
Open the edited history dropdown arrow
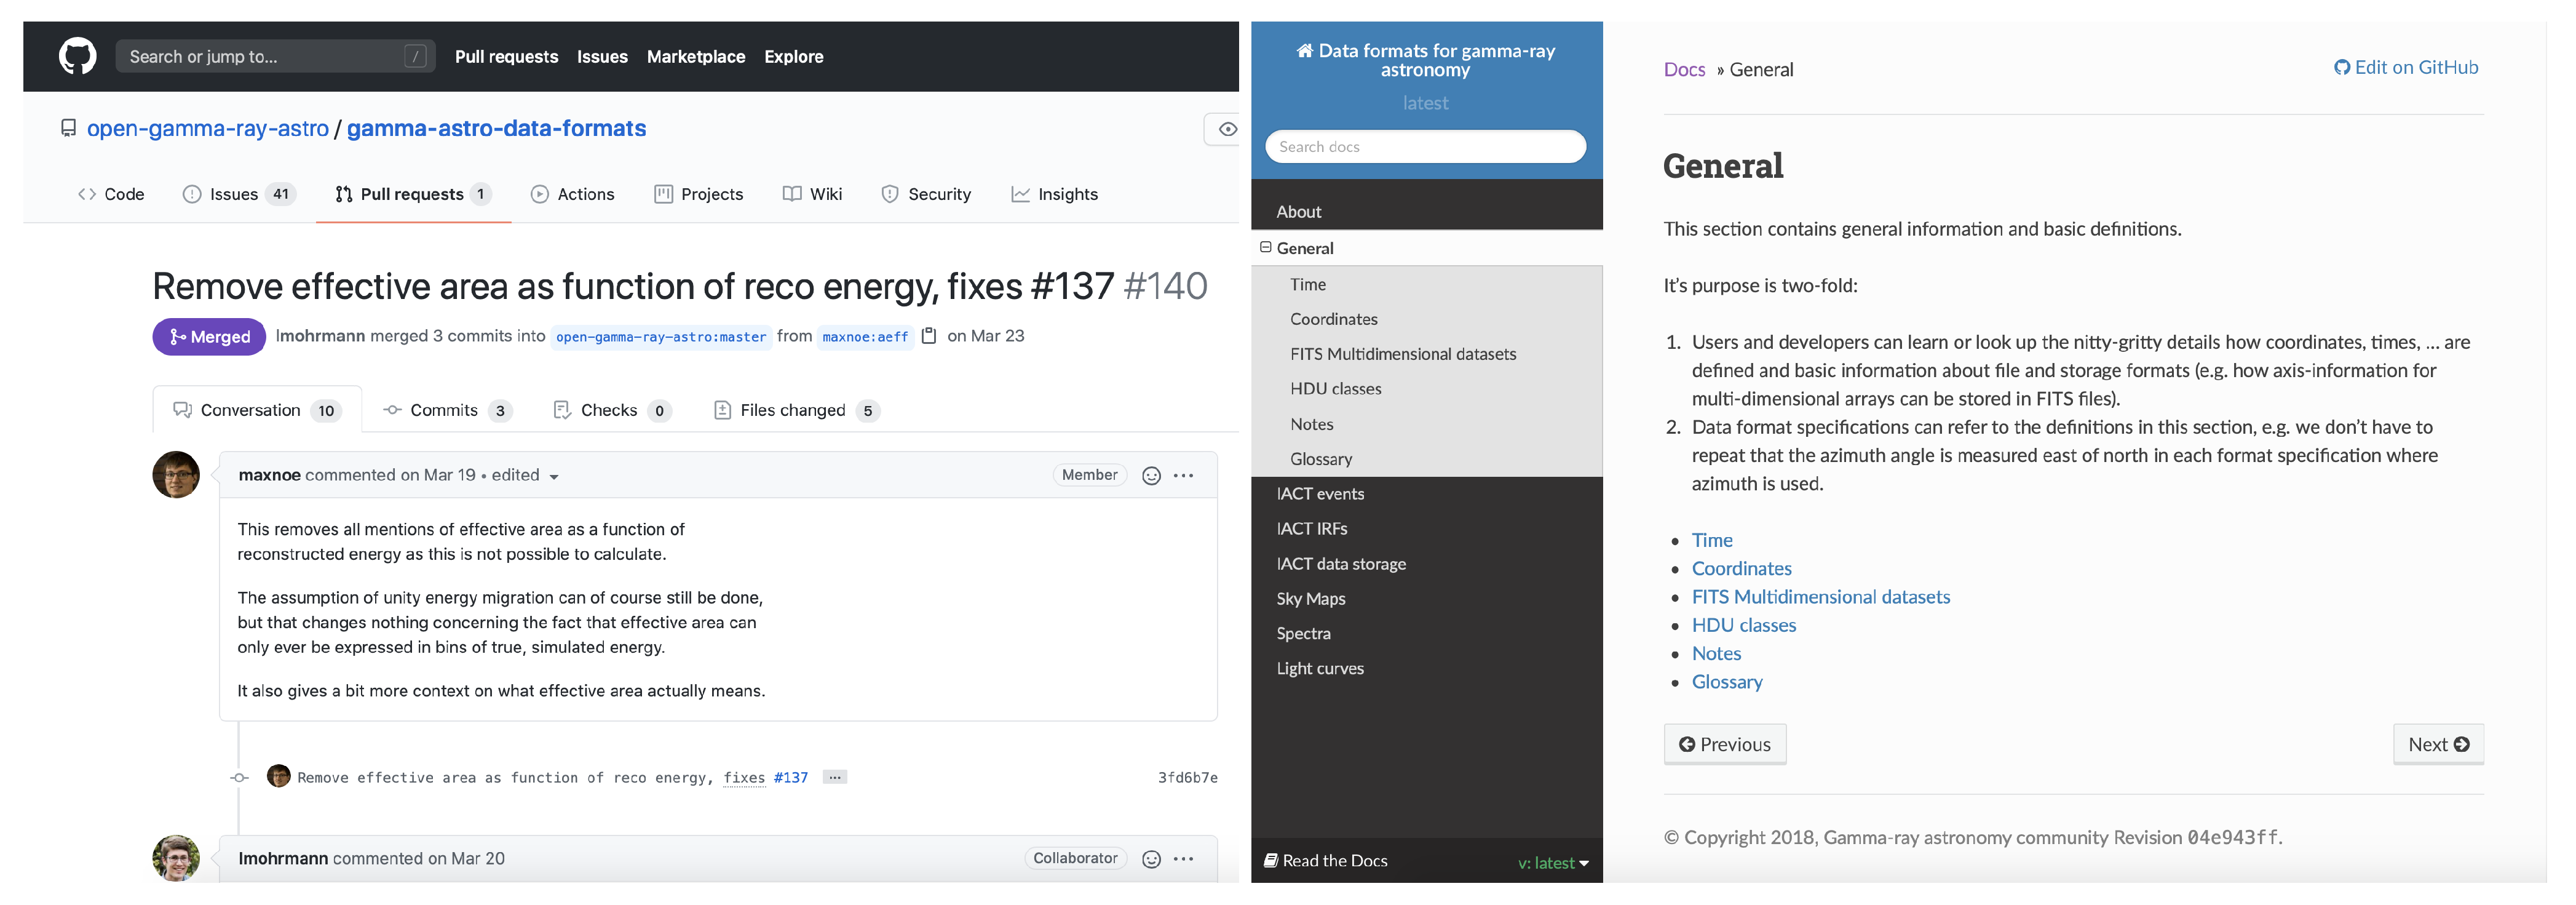pos(554,477)
